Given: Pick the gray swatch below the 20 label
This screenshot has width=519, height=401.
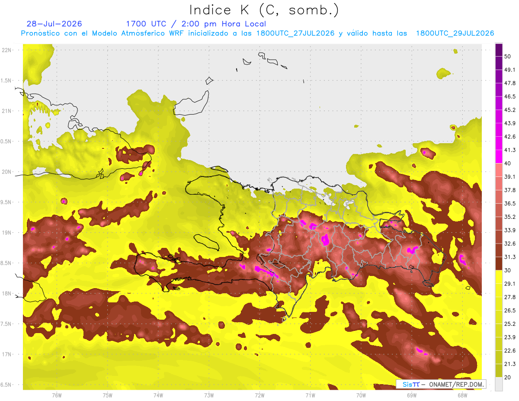Looking at the screenshot, I should click(499, 384).
